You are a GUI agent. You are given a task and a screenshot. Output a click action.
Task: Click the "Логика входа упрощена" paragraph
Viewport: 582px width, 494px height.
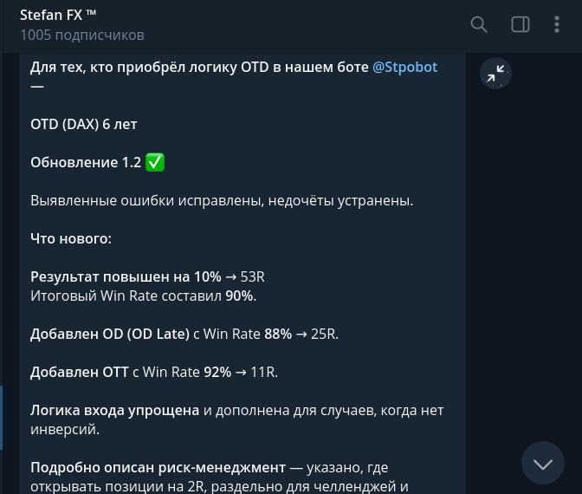[115, 410]
